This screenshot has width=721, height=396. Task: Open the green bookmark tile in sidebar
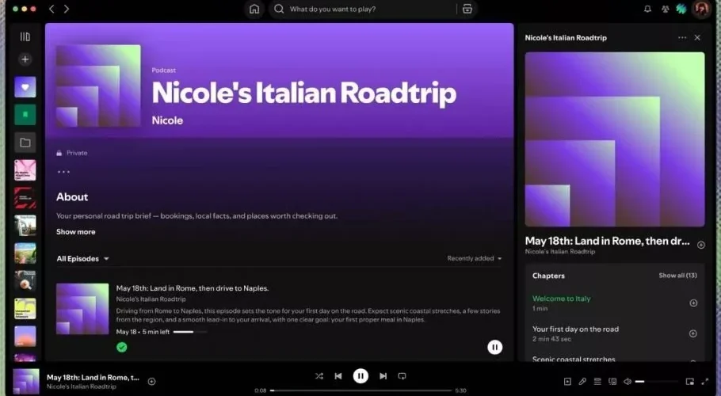(x=25, y=114)
